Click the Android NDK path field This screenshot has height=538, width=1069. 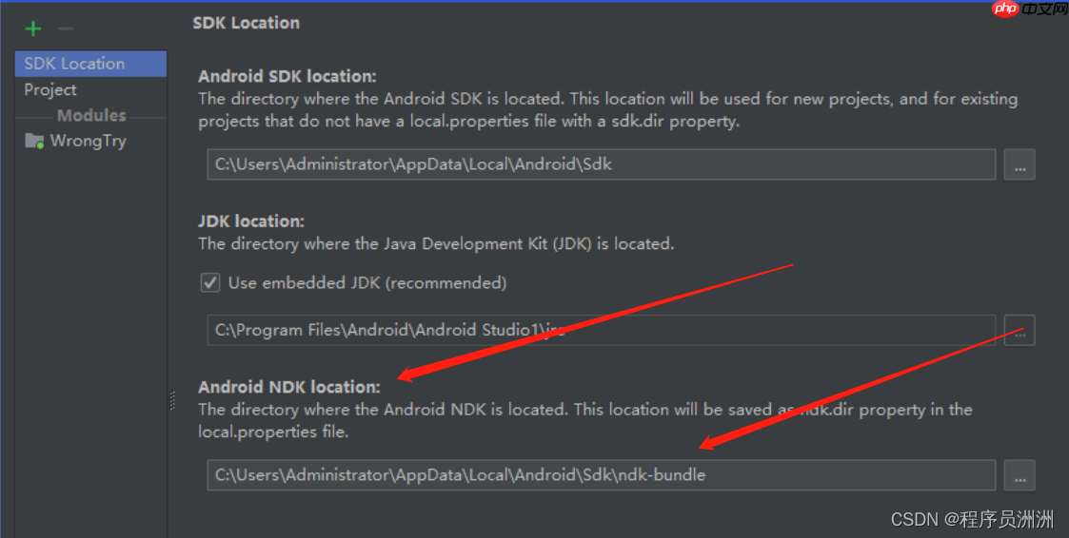[602, 475]
